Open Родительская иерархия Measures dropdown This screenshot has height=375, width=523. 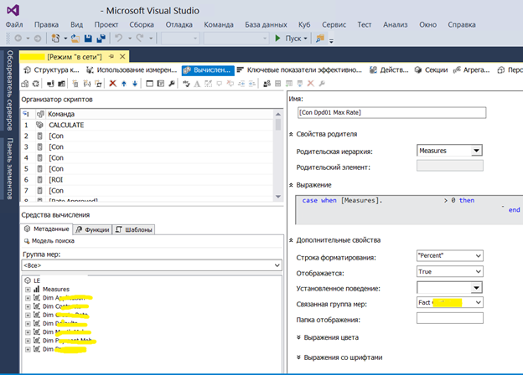point(476,151)
